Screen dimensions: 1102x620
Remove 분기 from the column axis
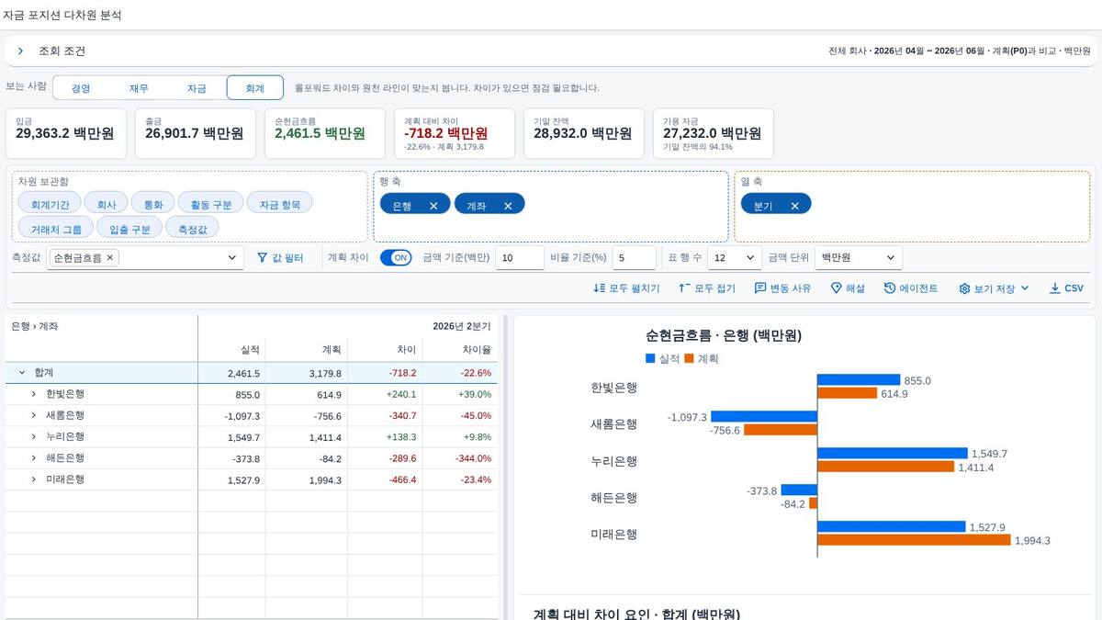pos(794,206)
